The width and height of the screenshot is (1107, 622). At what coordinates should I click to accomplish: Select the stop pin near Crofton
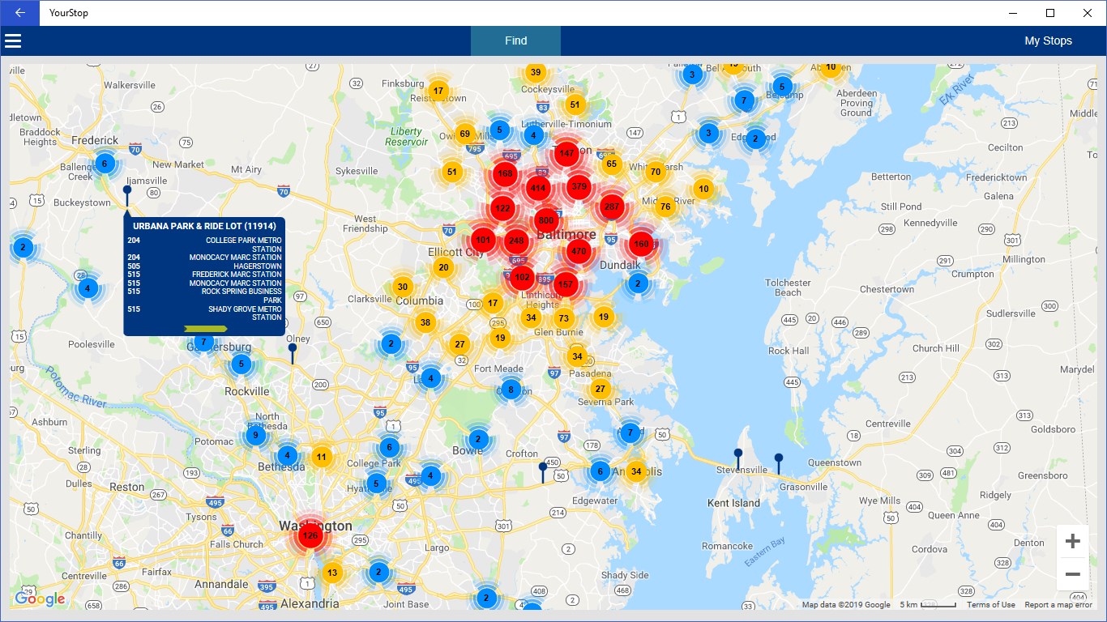[x=543, y=472]
